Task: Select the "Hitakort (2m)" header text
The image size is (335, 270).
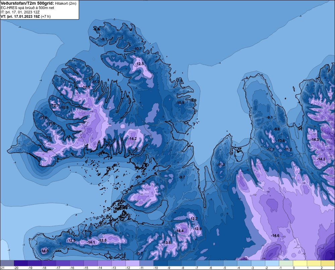Action: (66, 3)
